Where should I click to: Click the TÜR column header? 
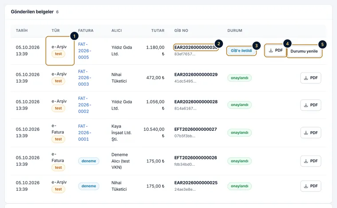click(55, 30)
